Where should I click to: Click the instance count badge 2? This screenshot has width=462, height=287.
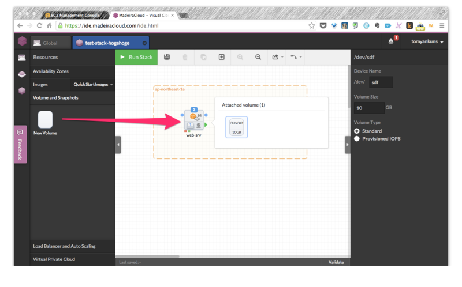194,109
